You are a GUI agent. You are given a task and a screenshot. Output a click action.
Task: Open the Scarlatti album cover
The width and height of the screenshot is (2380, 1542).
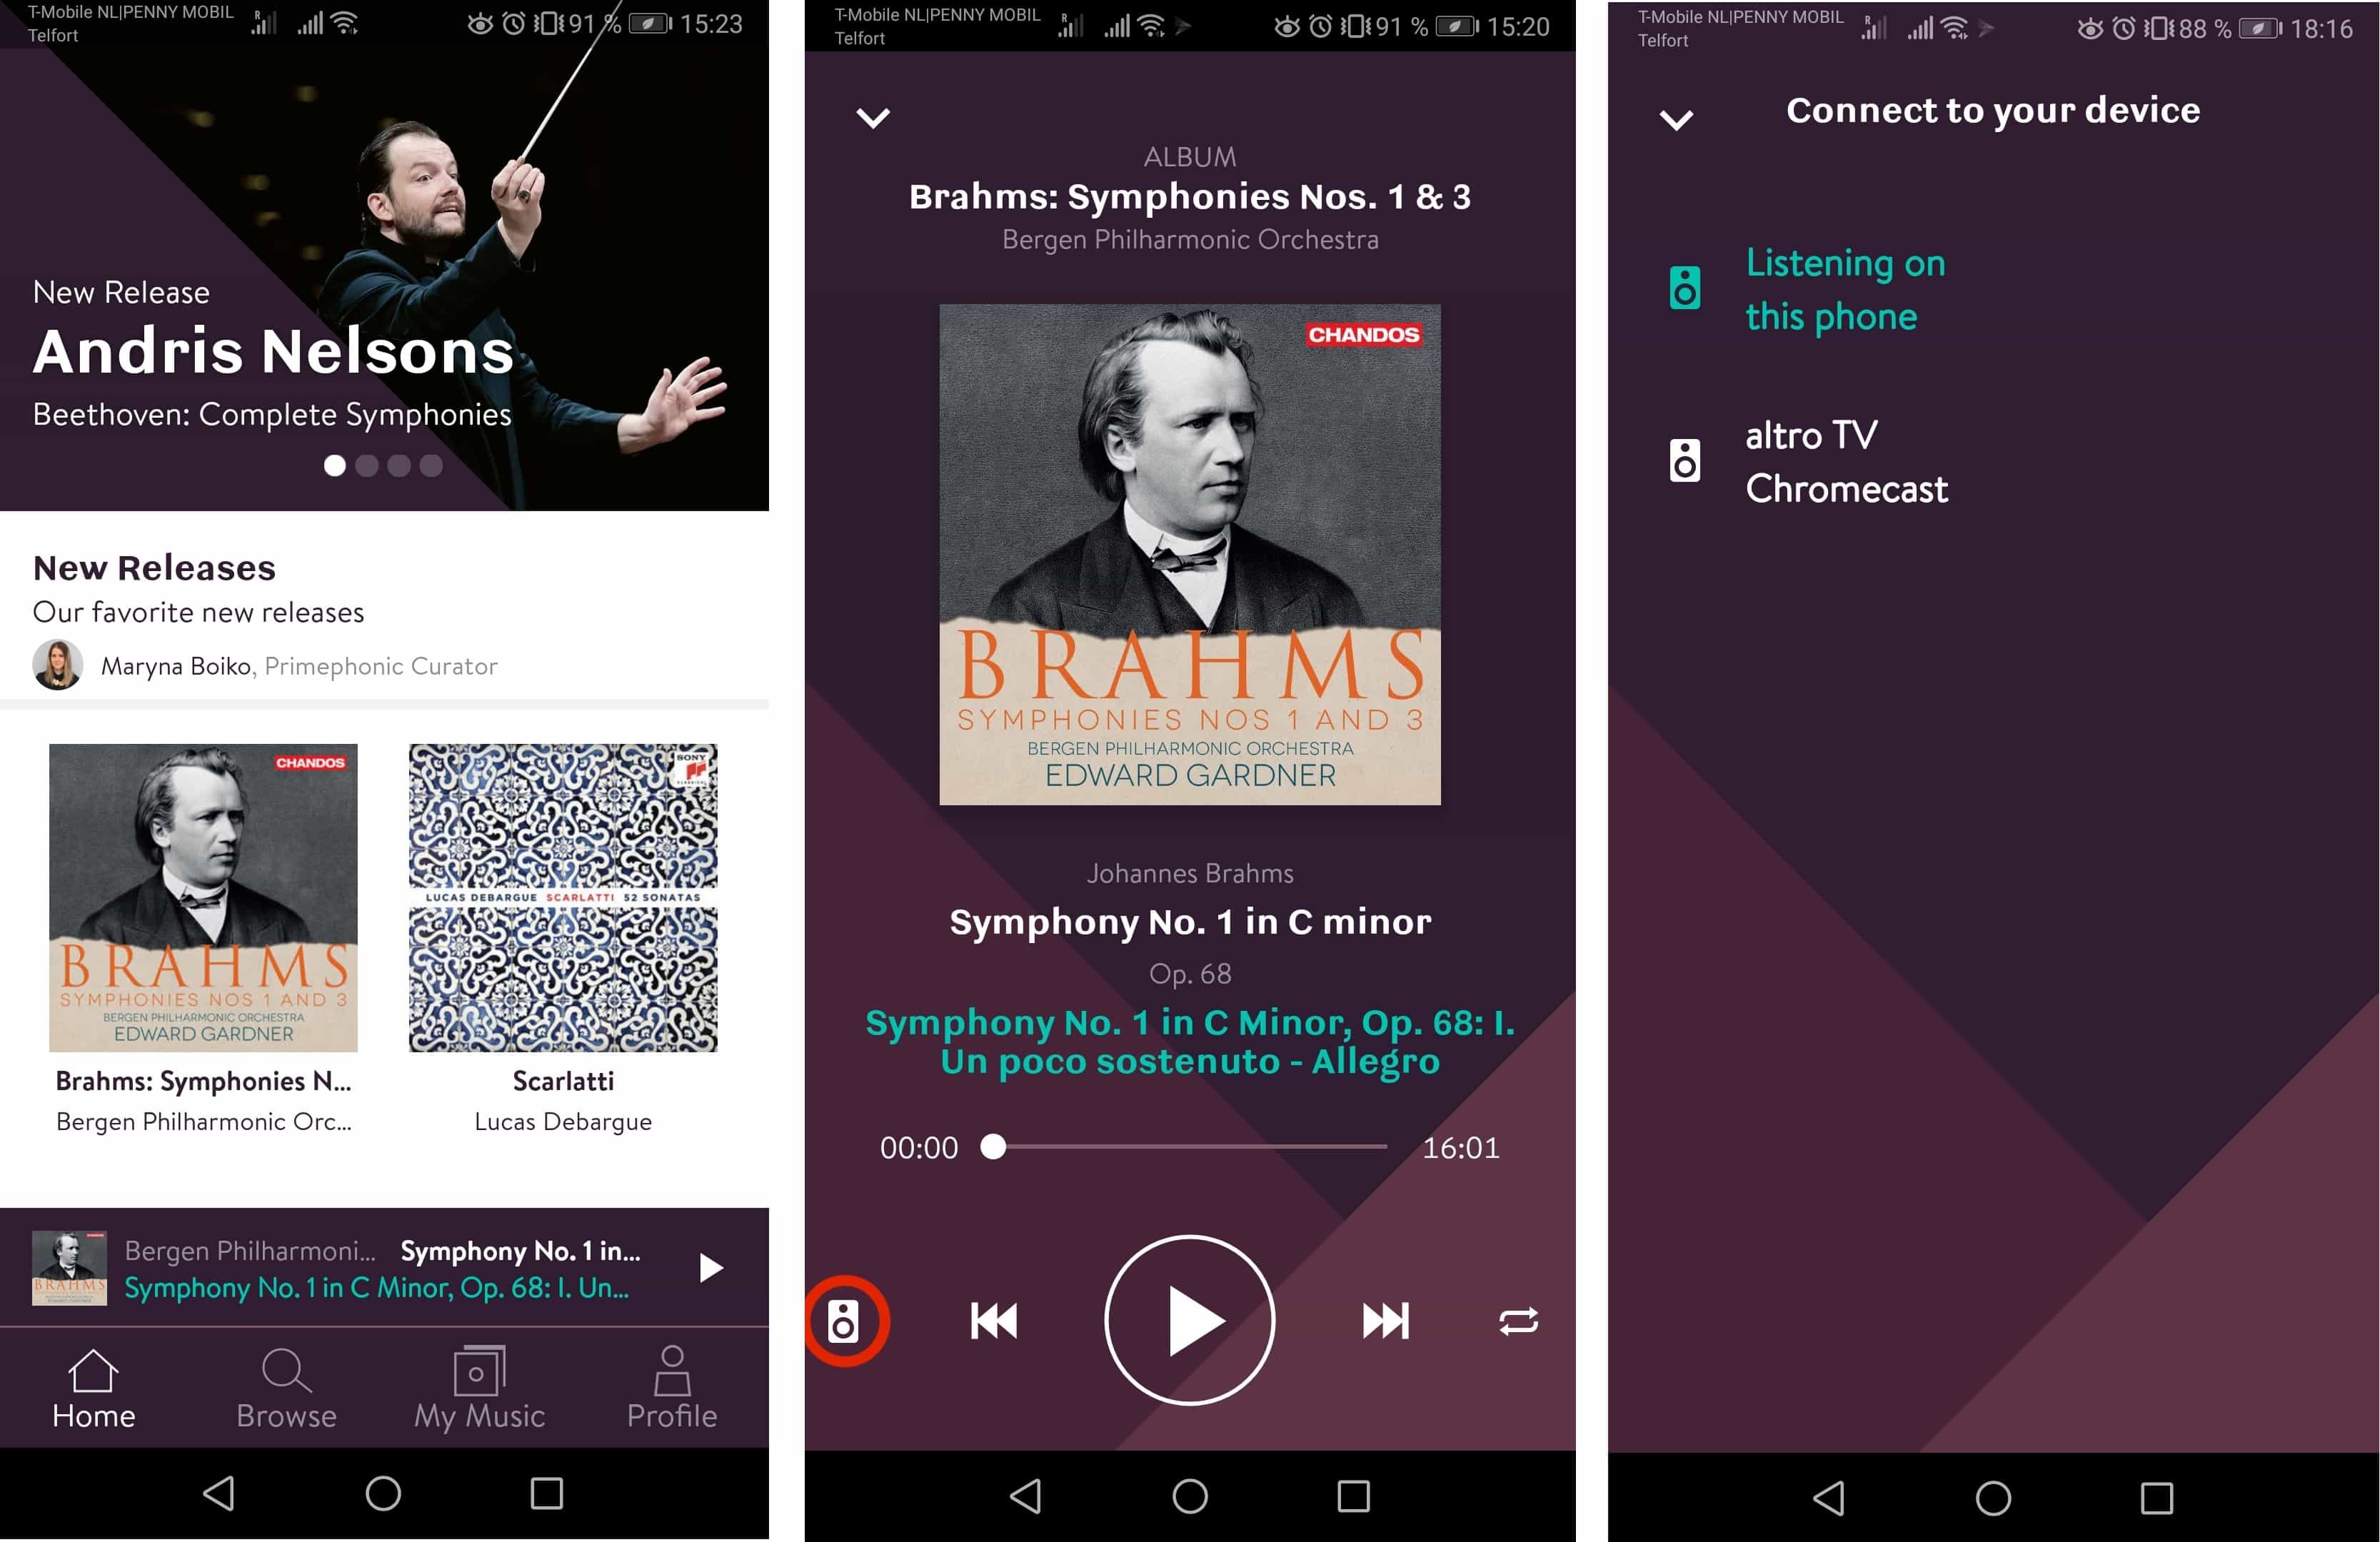coord(563,897)
